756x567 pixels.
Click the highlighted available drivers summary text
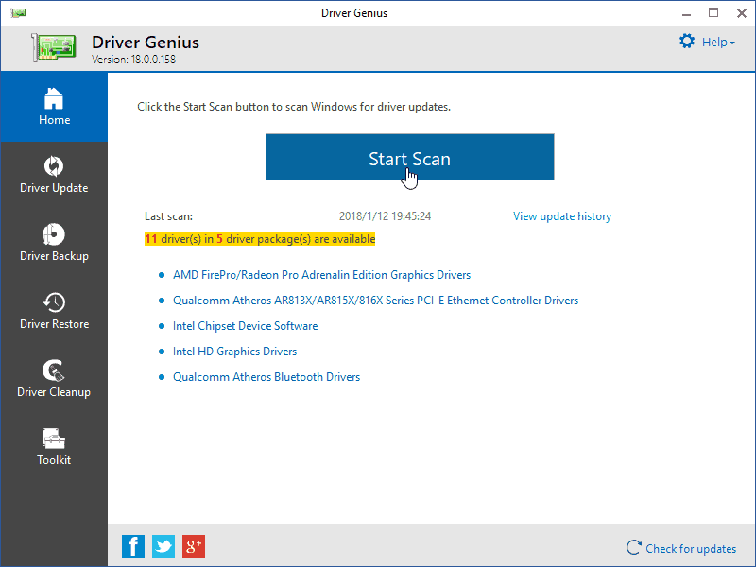259,239
